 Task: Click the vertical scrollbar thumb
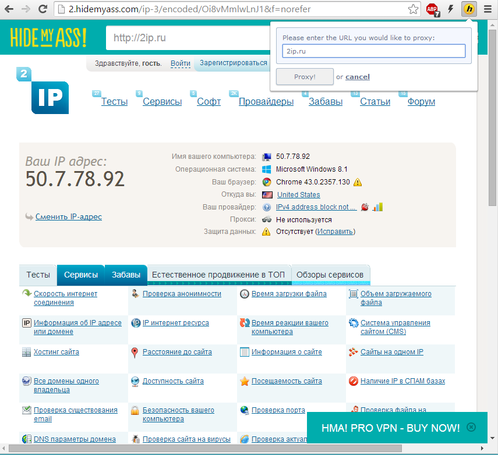point(492,118)
